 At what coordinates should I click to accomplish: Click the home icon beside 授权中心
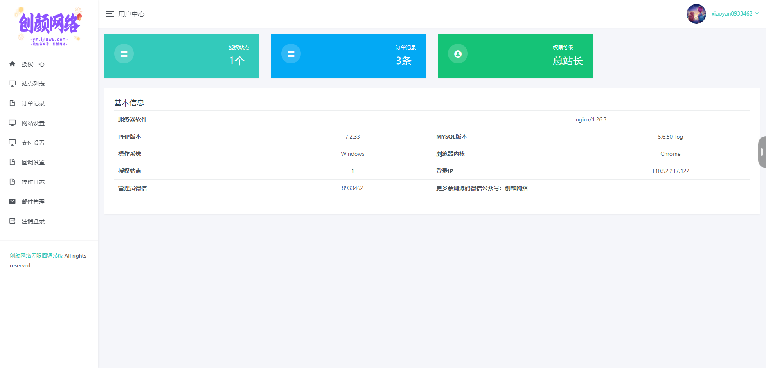[x=12, y=64]
